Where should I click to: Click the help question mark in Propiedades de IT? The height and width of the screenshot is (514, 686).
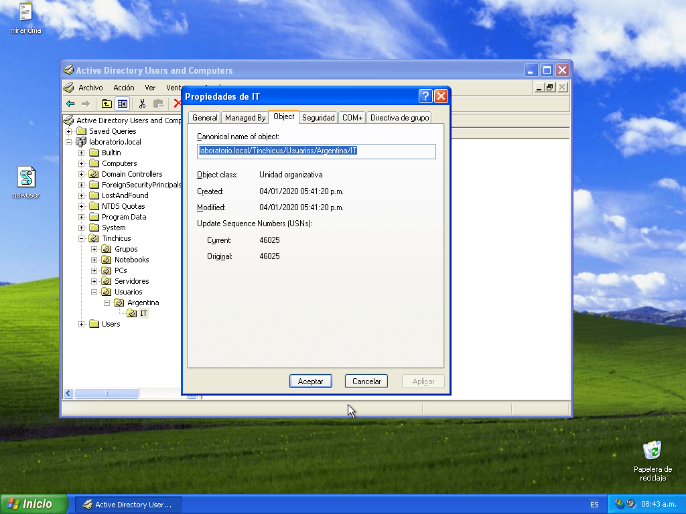425,96
